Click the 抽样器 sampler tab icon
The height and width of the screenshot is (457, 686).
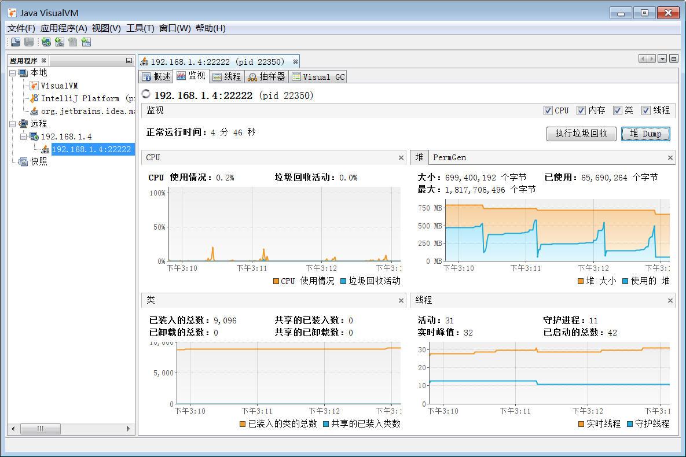[252, 77]
